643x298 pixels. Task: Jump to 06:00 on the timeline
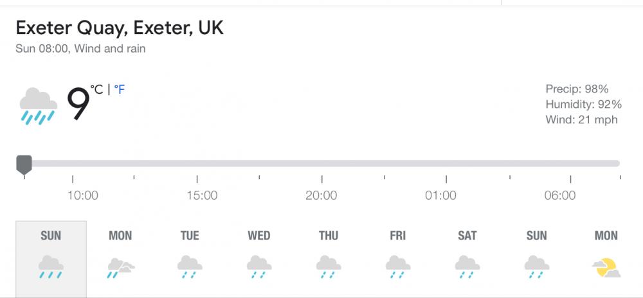click(x=560, y=195)
